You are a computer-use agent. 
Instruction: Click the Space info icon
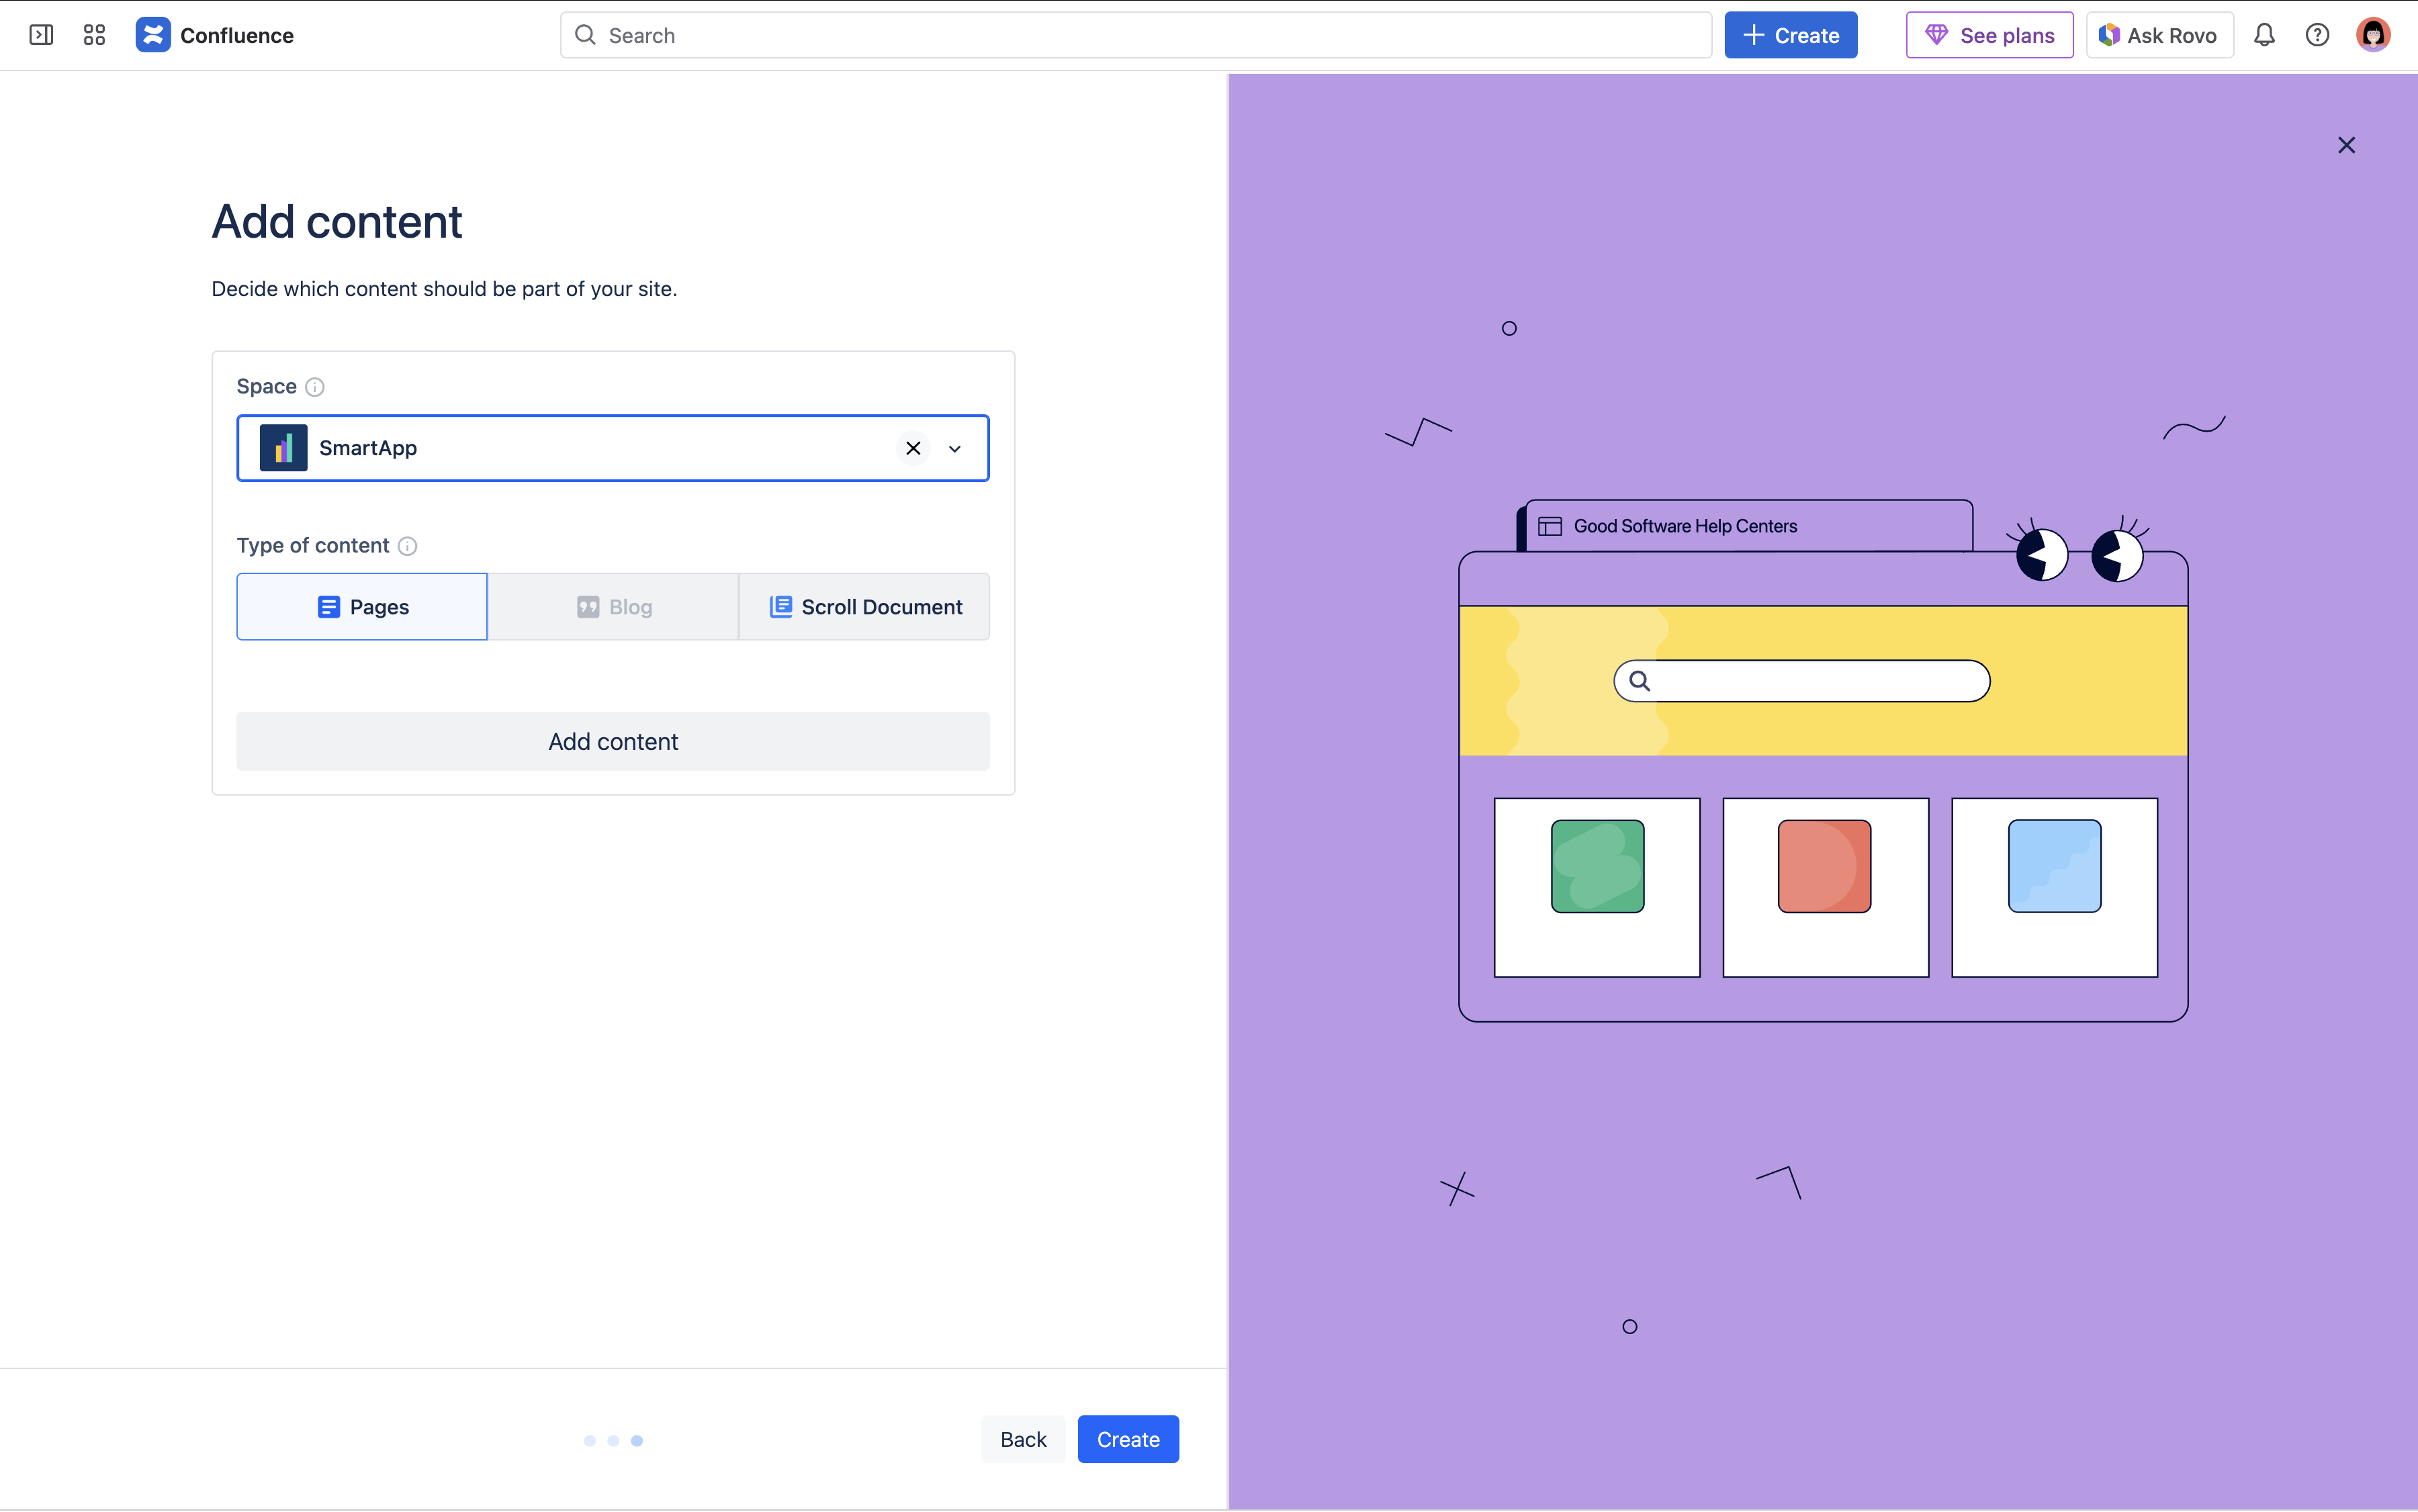(x=314, y=387)
